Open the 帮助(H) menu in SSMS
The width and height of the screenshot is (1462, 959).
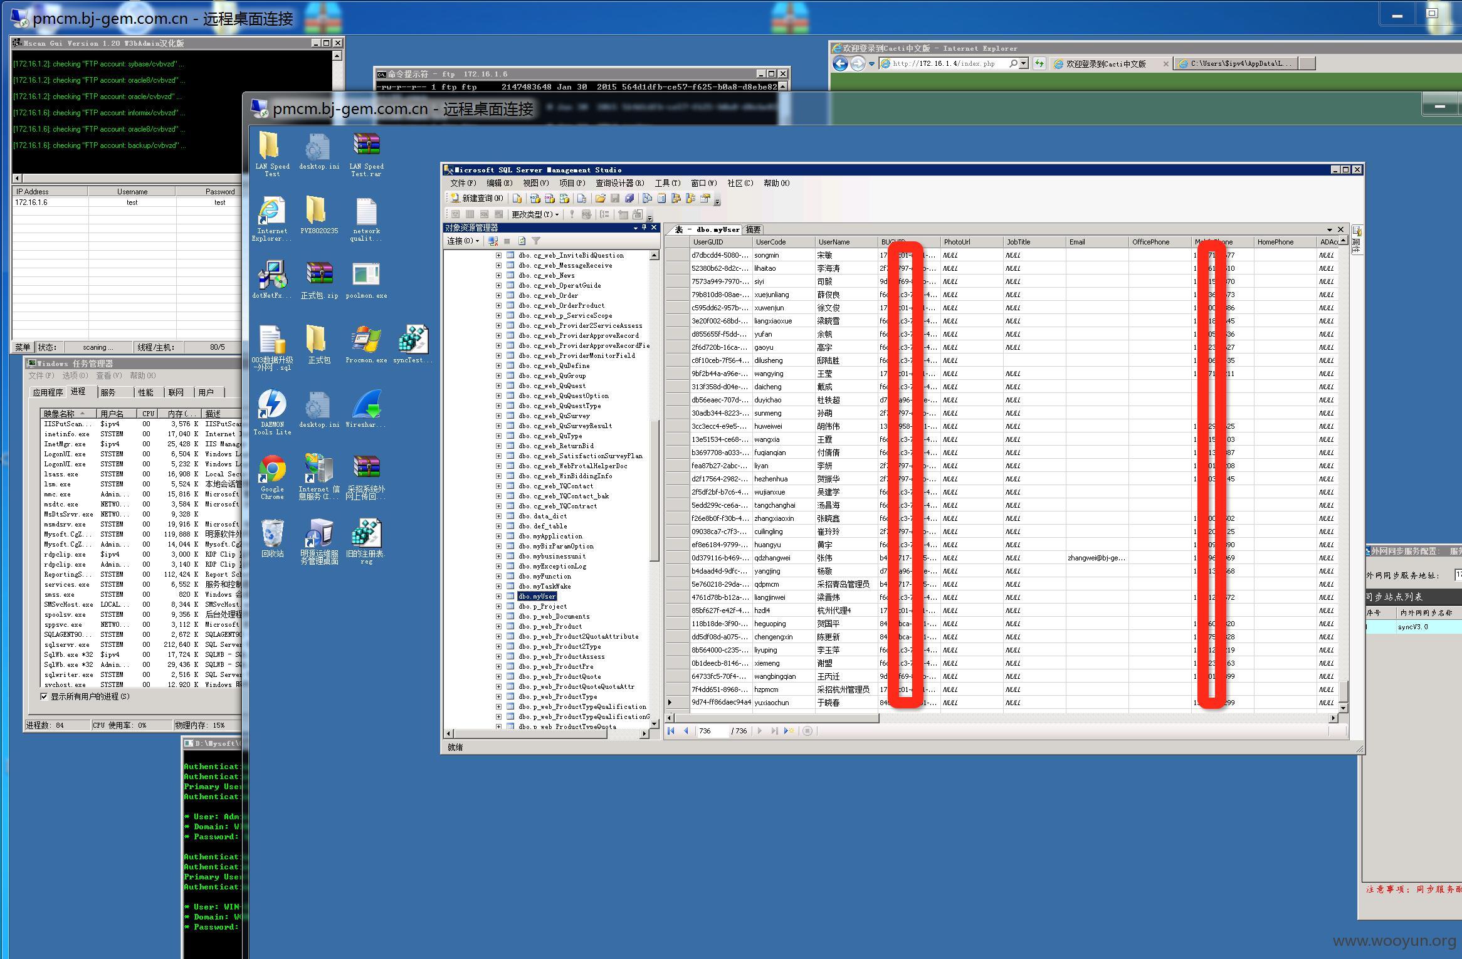coord(776,183)
